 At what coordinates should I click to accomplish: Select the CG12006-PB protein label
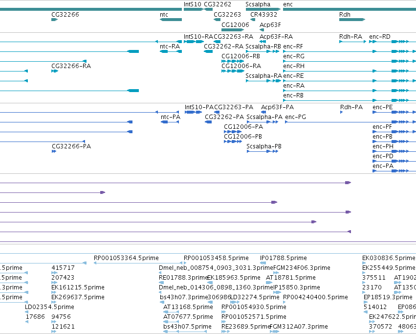click(x=243, y=137)
